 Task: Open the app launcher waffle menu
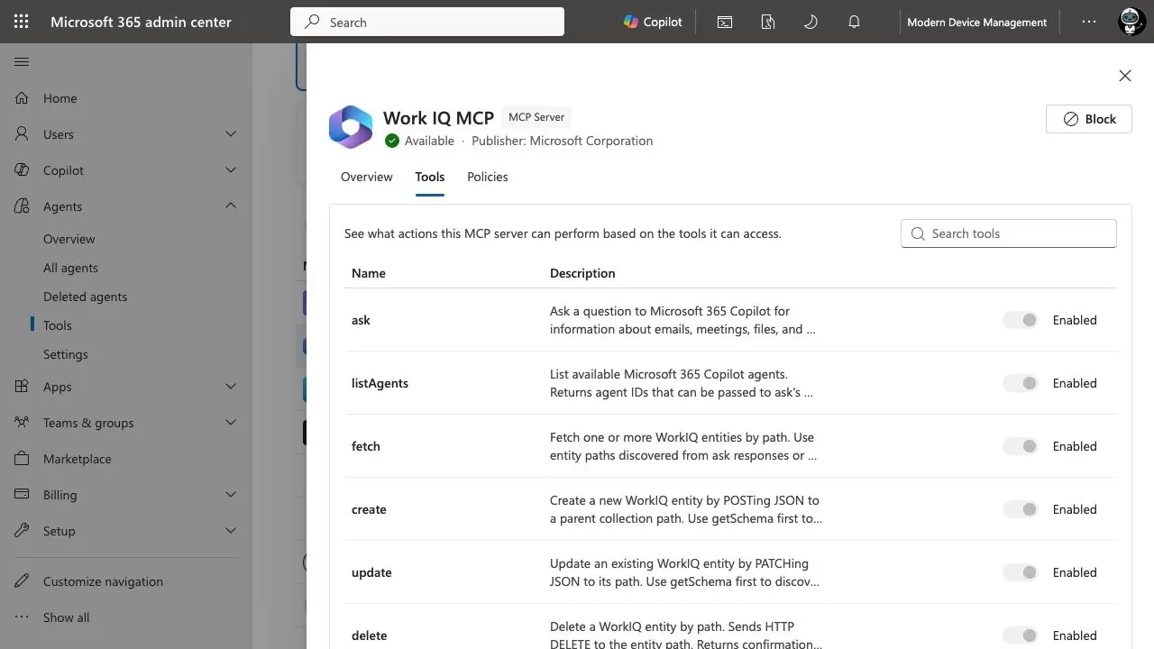pyautogui.click(x=22, y=22)
